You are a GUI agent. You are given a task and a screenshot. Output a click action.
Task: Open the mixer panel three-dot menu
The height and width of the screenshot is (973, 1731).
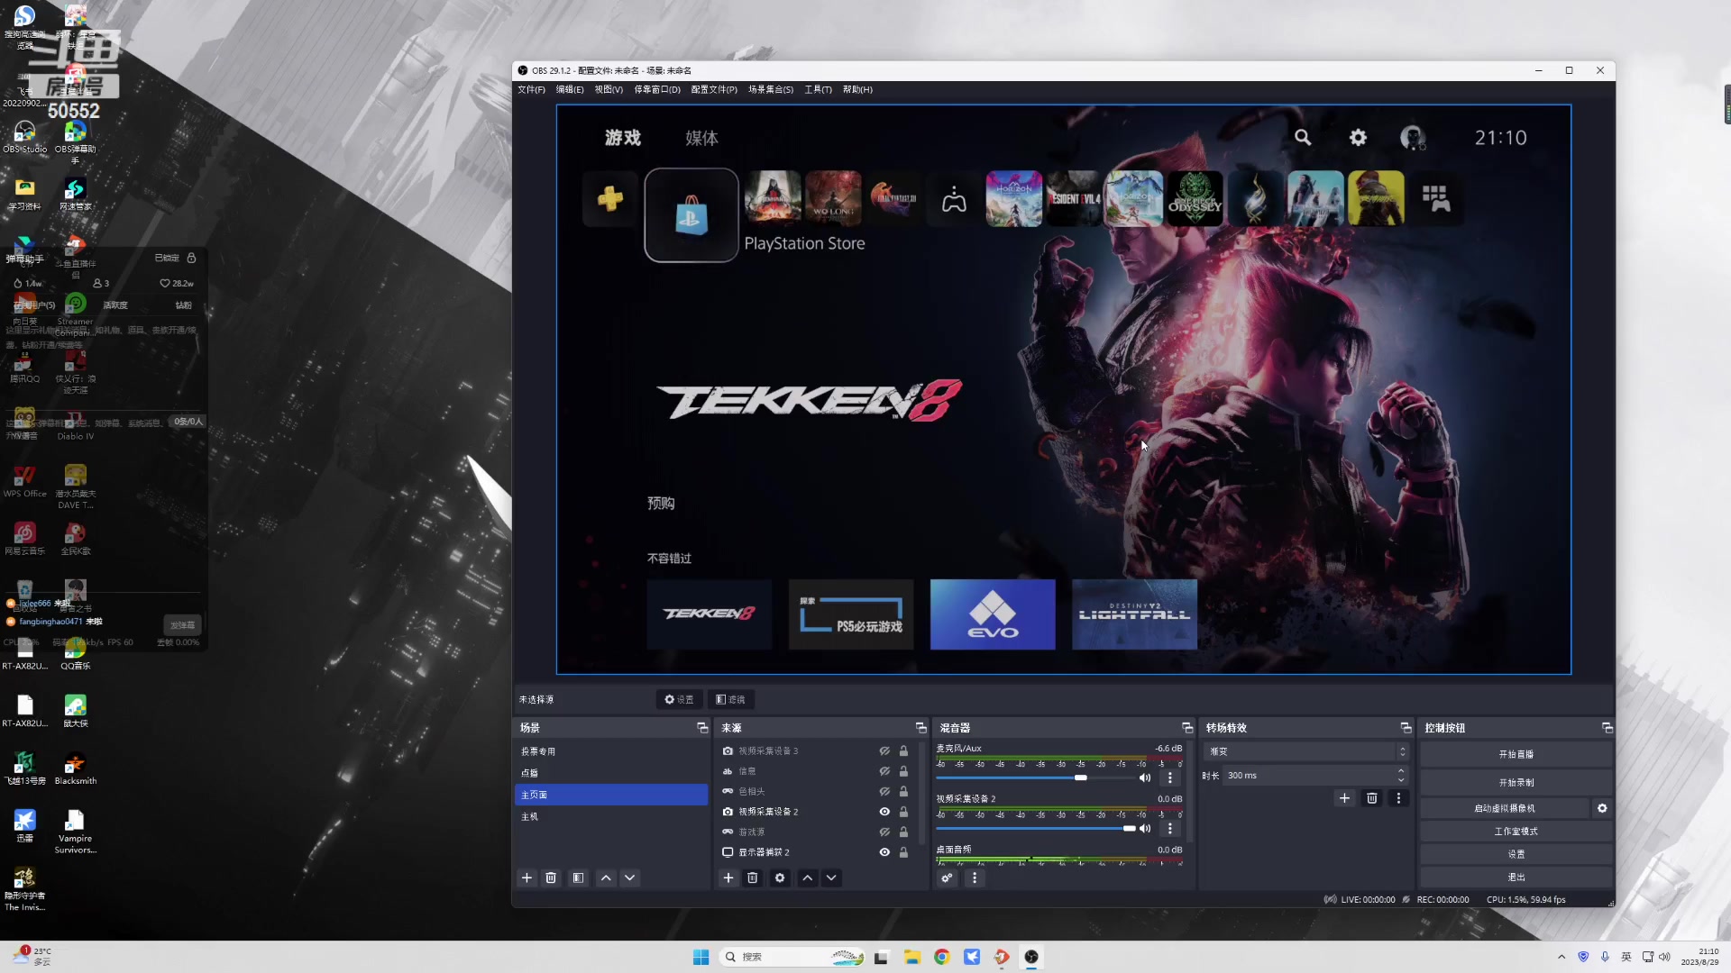point(975,878)
